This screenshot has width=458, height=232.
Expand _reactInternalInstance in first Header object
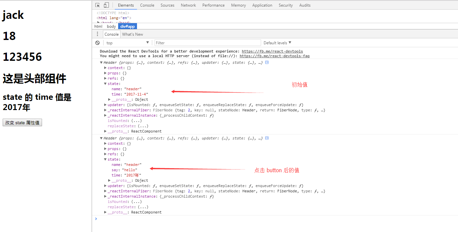click(x=106, y=115)
